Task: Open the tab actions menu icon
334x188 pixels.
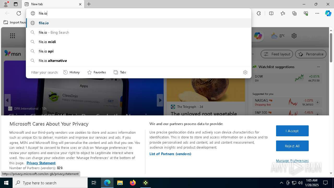Action: pos(16,4)
